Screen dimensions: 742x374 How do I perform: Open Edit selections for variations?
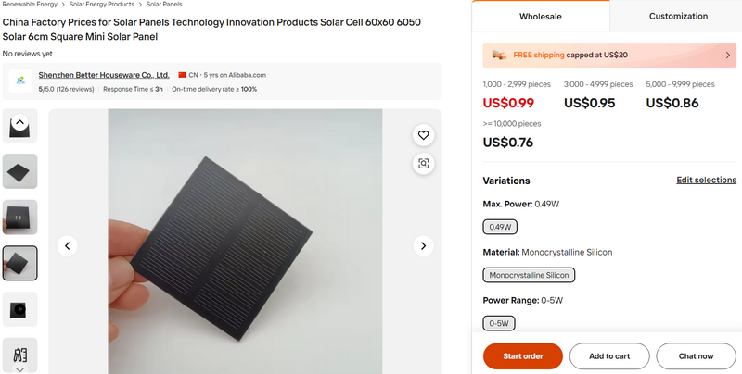pos(706,180)
